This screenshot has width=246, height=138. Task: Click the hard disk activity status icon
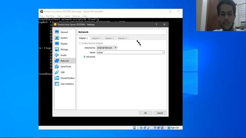(x=135, y=128)
